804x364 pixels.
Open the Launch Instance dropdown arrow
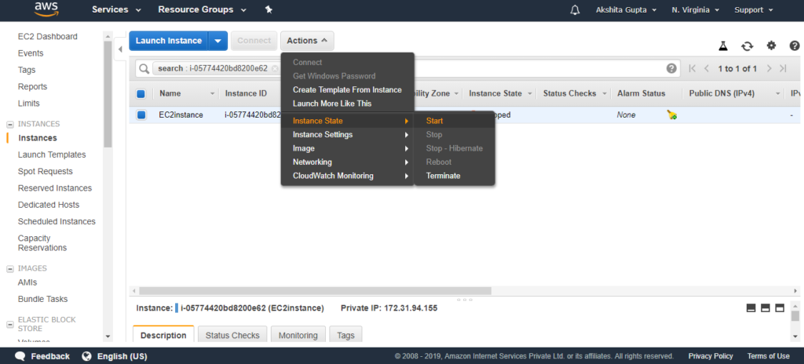coord(218,41)
